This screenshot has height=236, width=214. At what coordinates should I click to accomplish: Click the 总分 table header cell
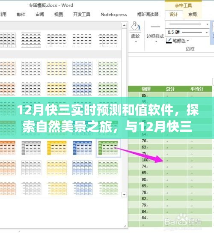click(x=170, y=89)
